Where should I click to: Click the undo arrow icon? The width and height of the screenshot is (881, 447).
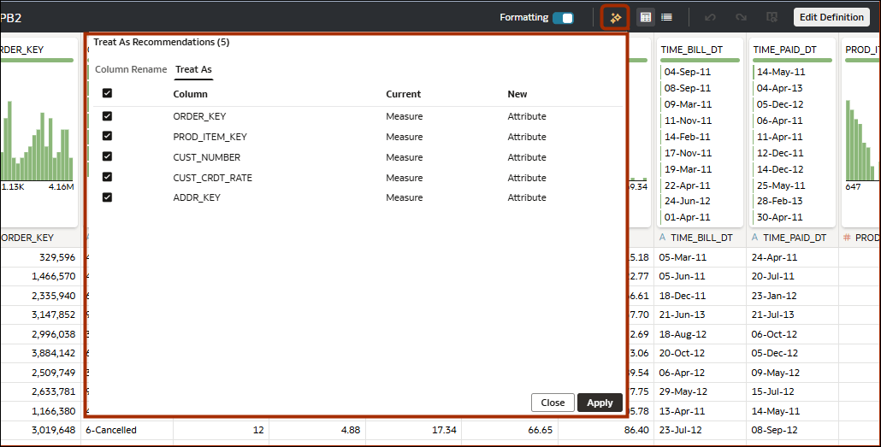pos(710,17)
